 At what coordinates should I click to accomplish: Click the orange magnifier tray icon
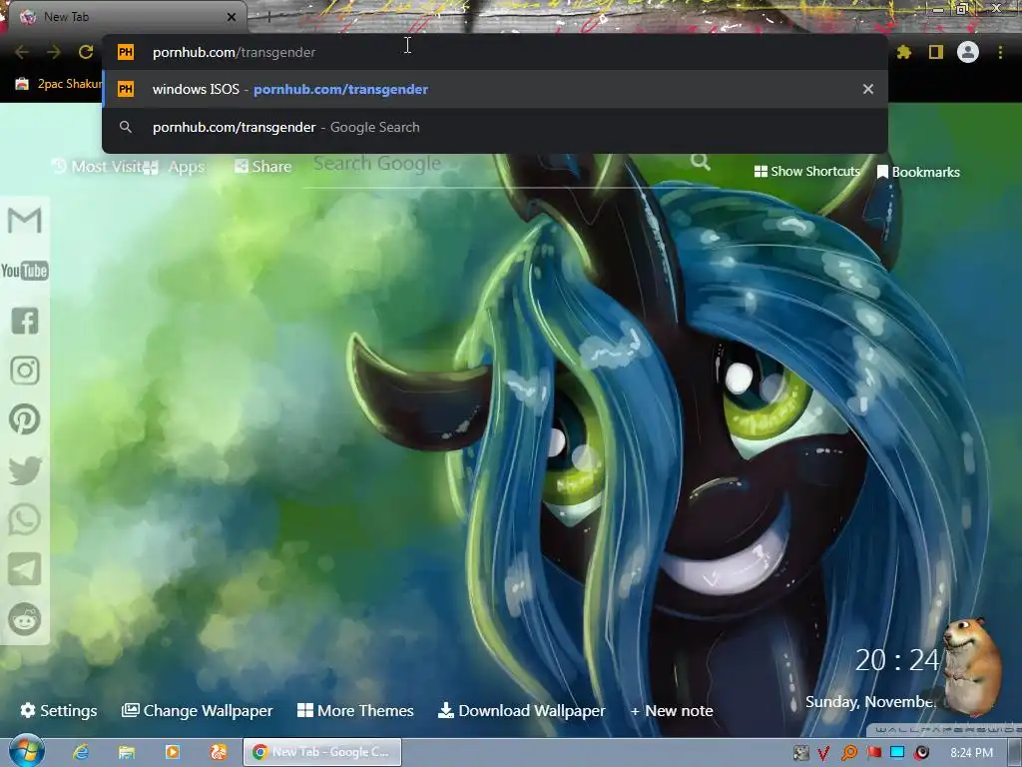coord(849,753)
